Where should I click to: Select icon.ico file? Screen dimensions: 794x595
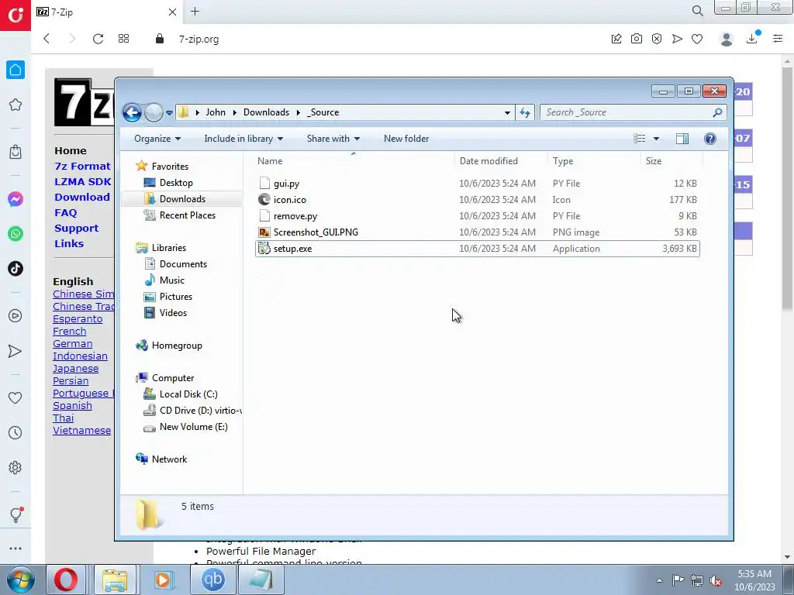[x=478, y=200]
